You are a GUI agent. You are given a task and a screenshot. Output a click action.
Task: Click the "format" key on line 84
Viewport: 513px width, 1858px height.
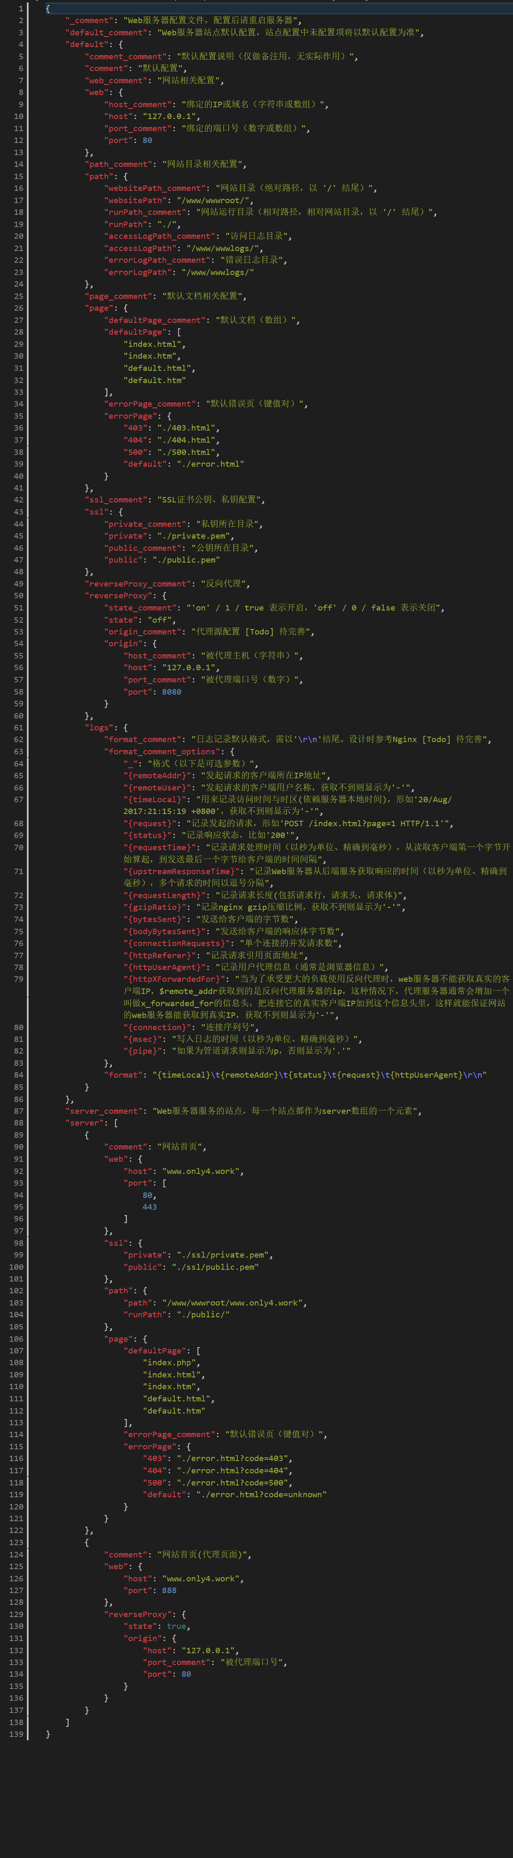(123, 1075)
